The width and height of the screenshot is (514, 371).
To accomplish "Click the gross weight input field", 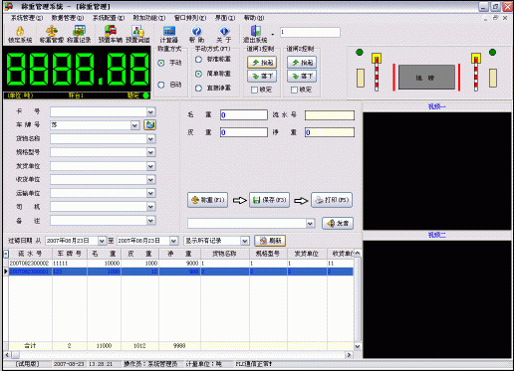I will point(244,115).
